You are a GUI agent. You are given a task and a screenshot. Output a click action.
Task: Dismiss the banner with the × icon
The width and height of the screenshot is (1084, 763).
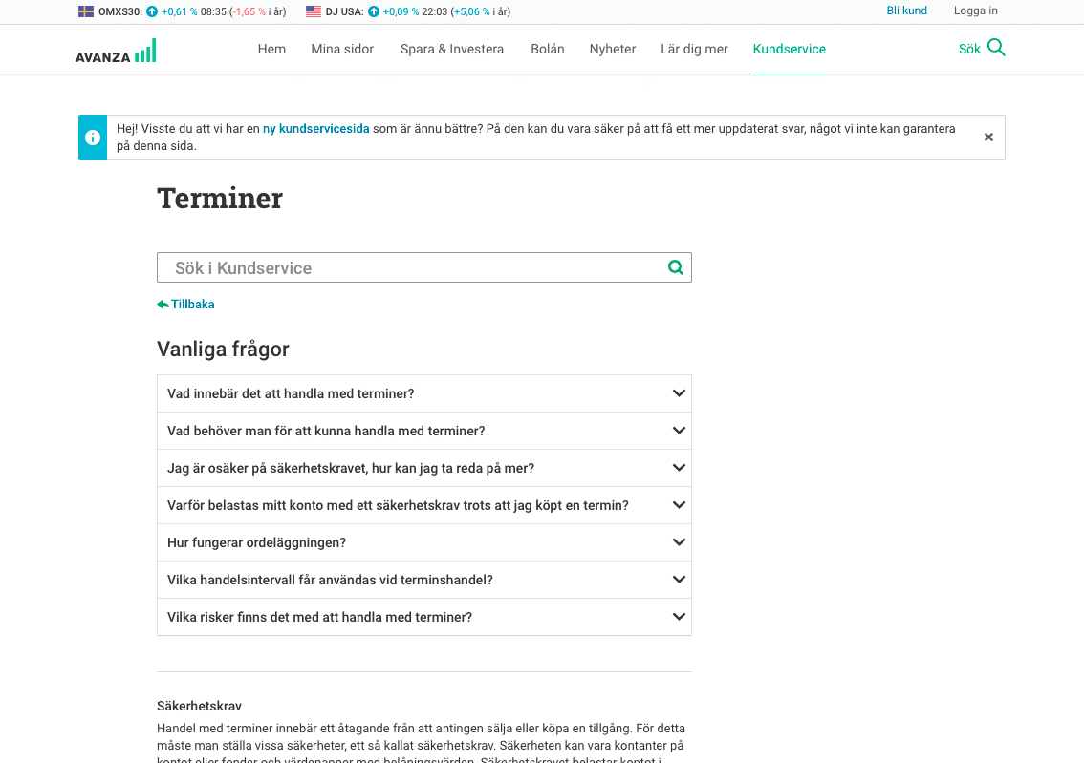pos(988,137)
